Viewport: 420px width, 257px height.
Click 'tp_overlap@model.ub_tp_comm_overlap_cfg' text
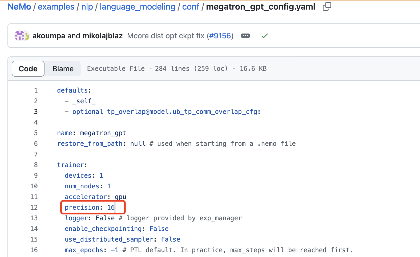[x=182, y=112]
